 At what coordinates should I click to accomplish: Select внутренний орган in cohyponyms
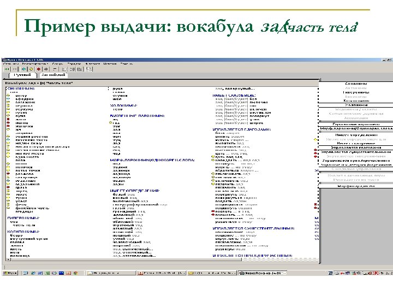29,239
